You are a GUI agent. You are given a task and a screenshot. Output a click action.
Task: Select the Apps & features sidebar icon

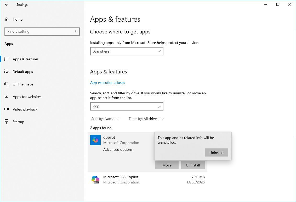[7, 59]
